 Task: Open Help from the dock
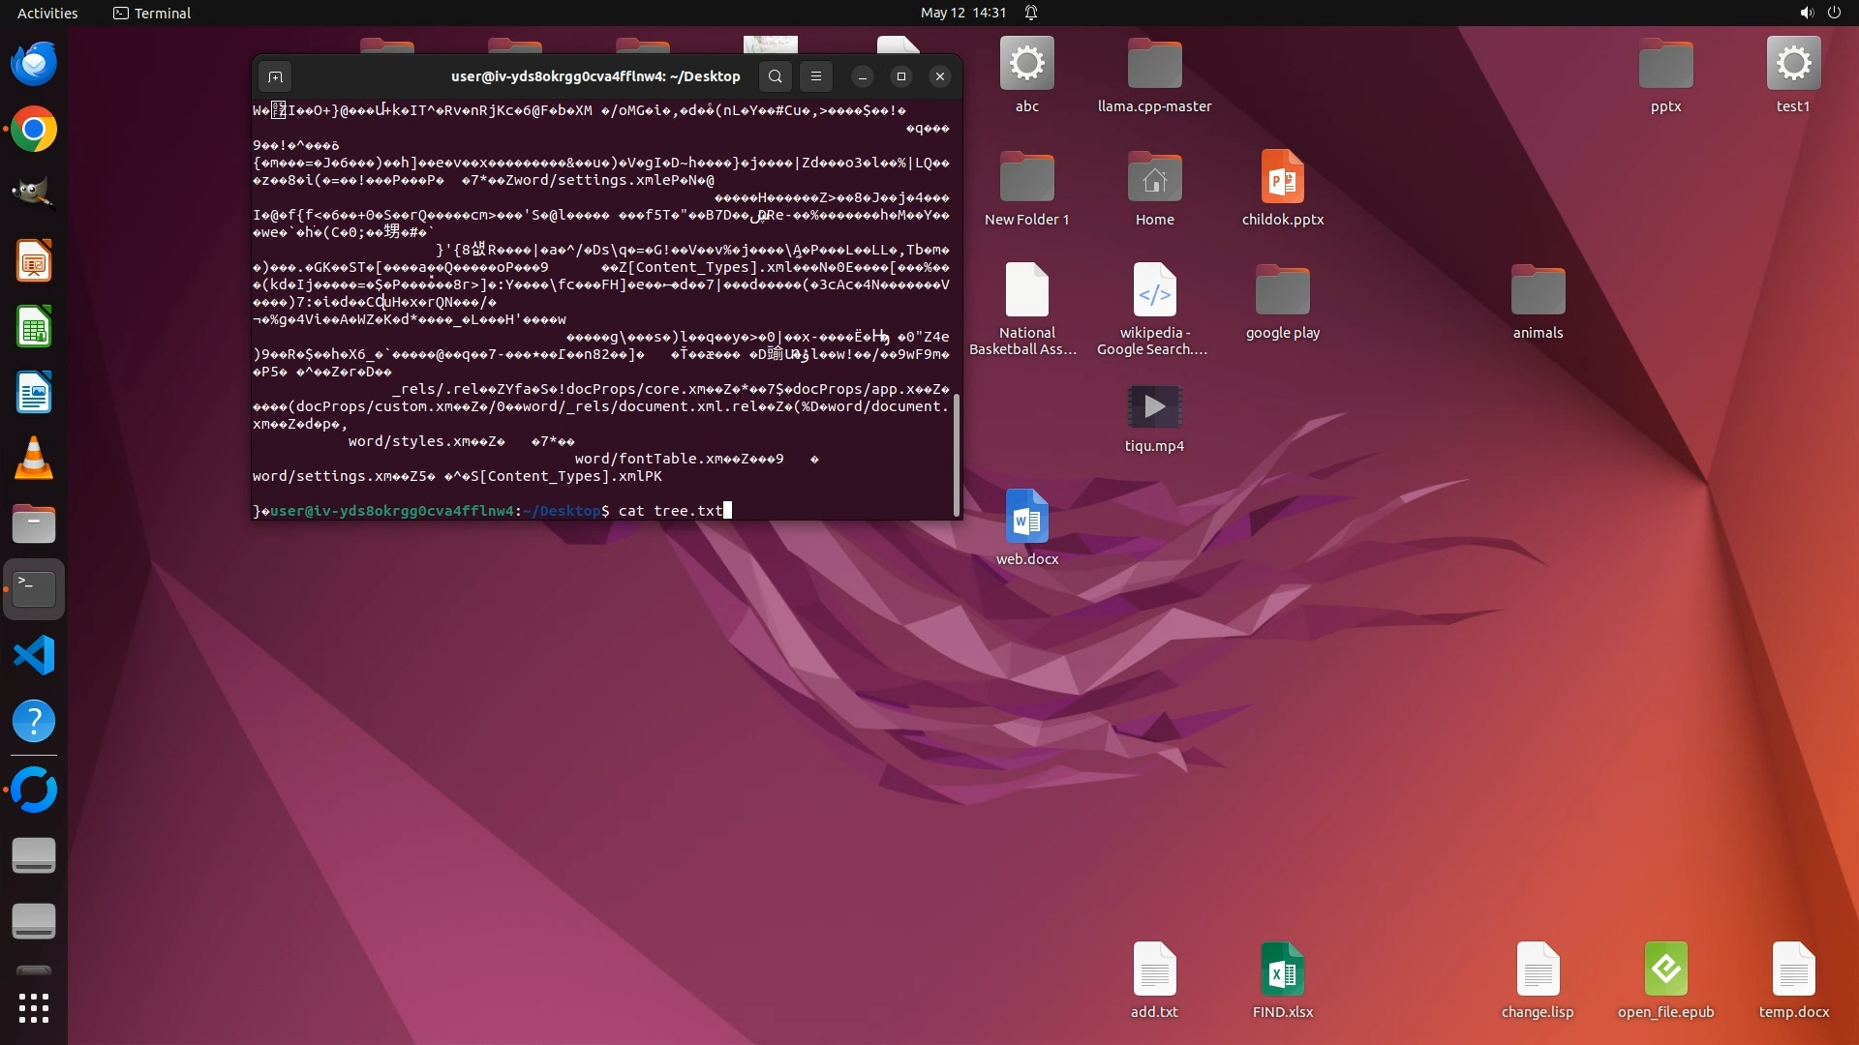click(x=34, y=721)
